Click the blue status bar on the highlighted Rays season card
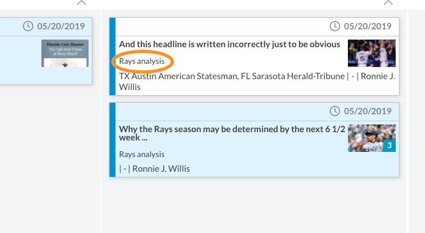The width and height of the screenshot is (425, 233). point(113,140)
